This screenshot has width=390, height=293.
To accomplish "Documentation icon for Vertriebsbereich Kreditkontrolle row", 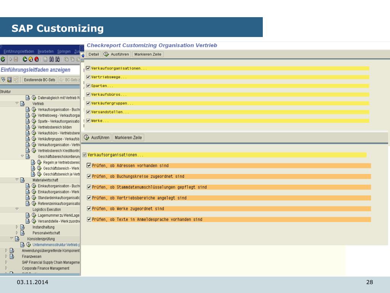I will coord(28,150).
